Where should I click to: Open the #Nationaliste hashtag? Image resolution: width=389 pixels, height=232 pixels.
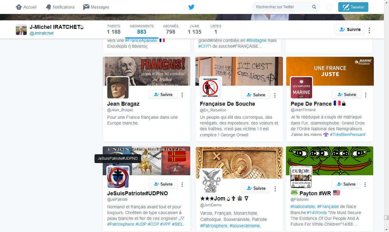[x=303, y=206]
